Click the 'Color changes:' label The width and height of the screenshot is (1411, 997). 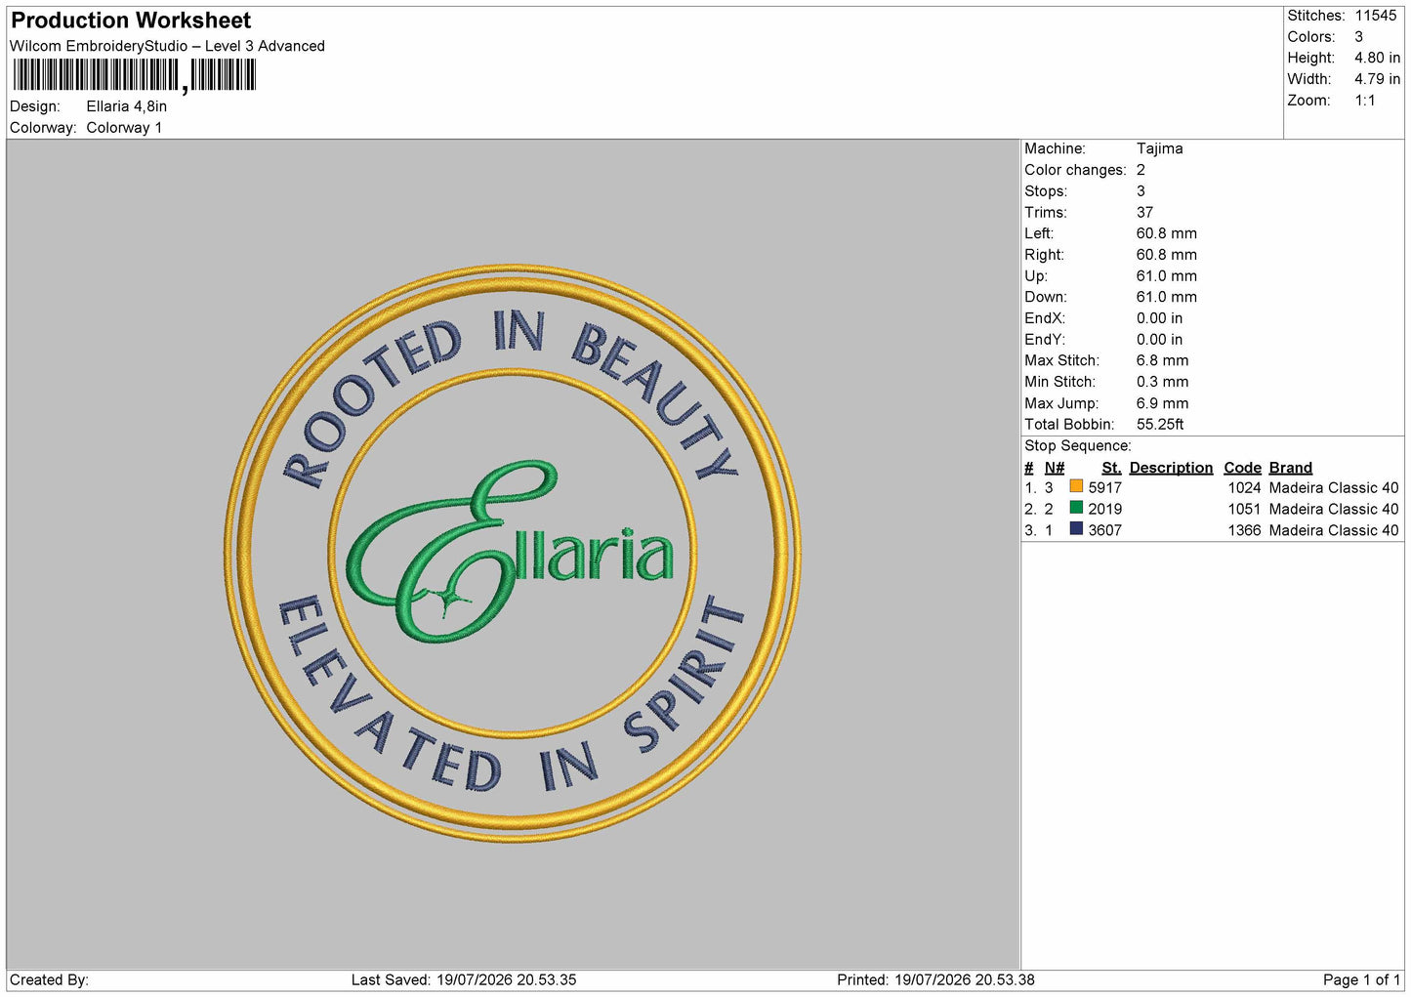1075,170
